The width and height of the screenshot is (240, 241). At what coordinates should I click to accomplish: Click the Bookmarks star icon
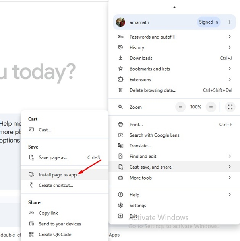(120, 69)
